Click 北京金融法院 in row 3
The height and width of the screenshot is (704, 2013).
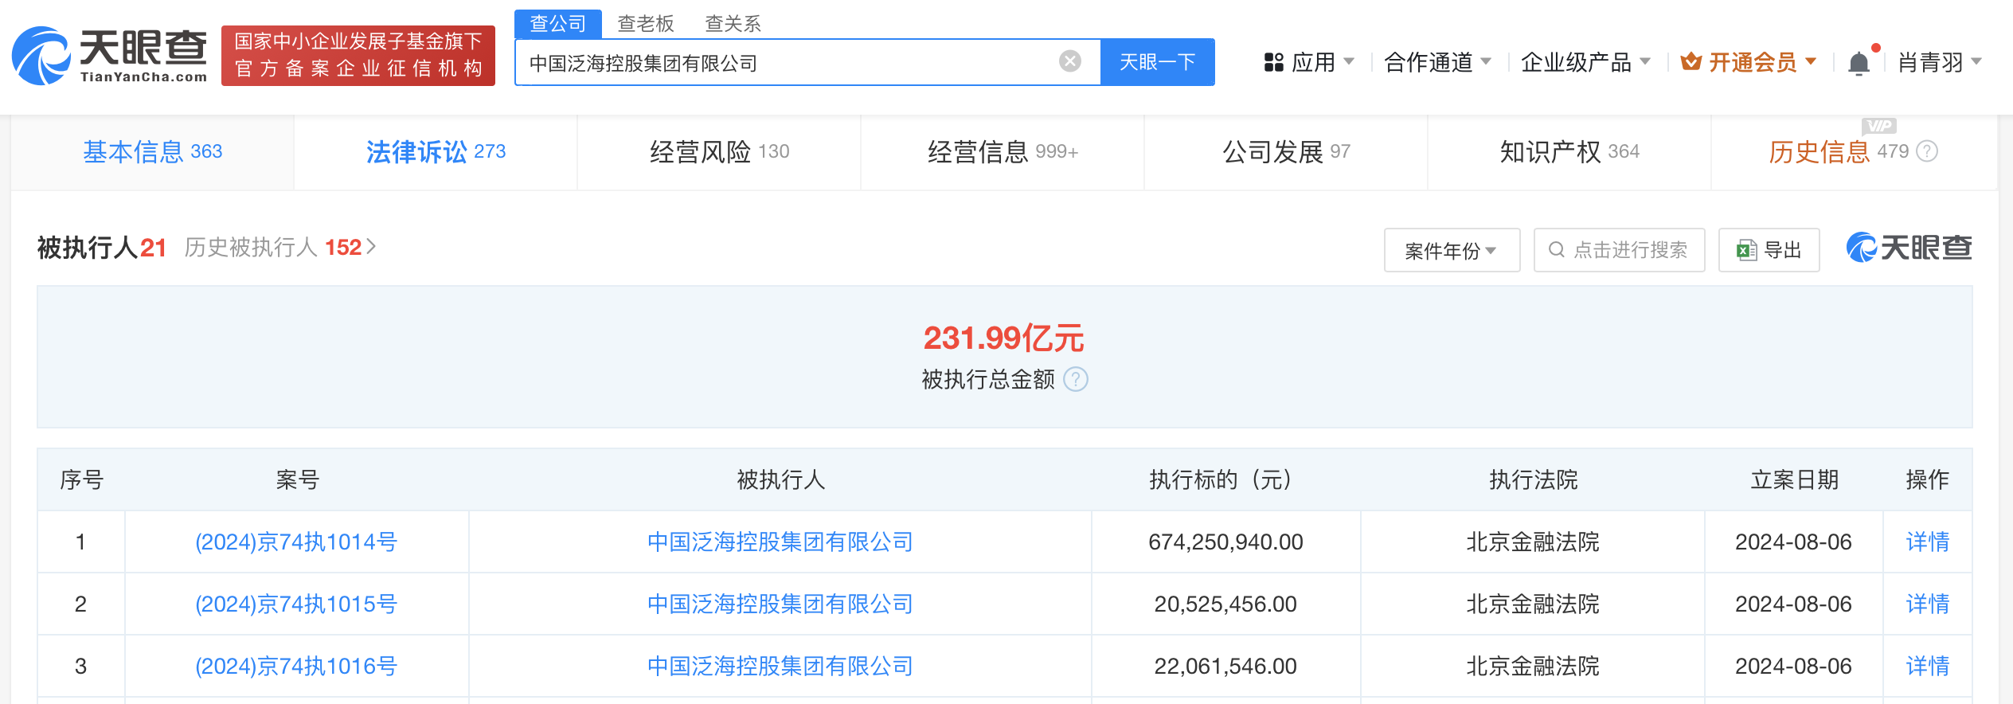click(1533, 666)
